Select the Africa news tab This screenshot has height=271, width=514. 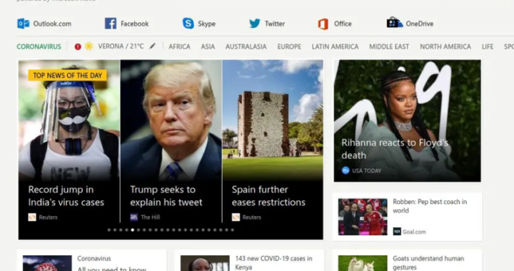[x=179, y=46]
